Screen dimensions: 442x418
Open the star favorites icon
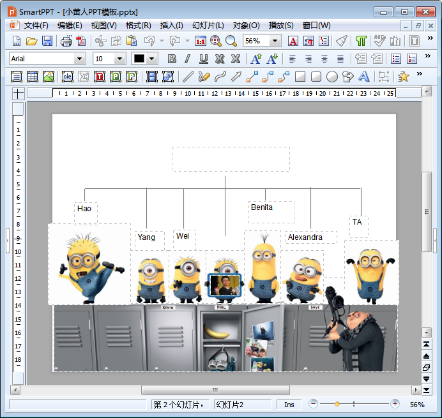pos(404,77)
